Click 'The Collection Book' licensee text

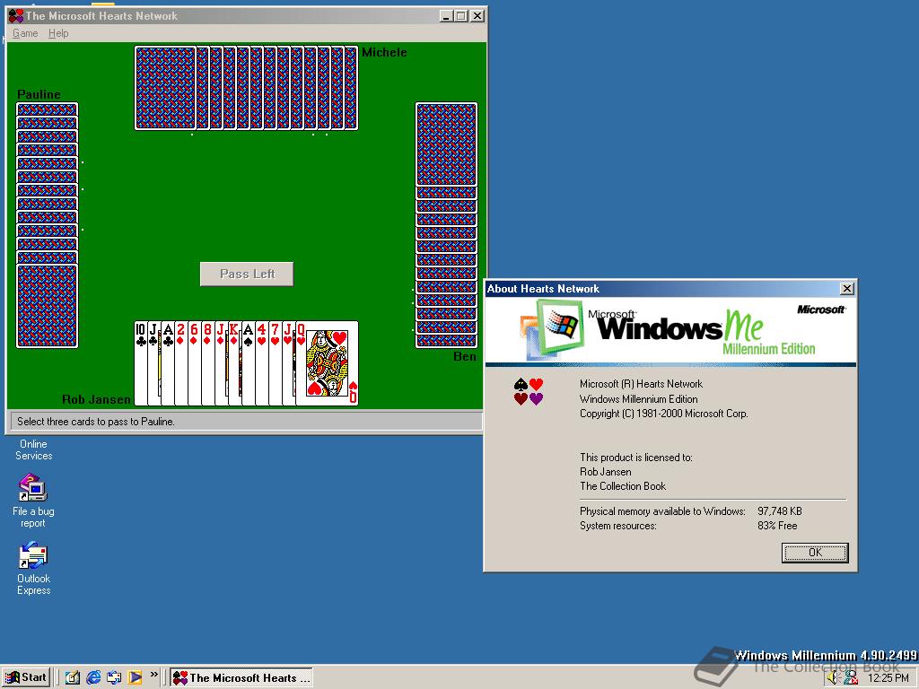point(623,485)
